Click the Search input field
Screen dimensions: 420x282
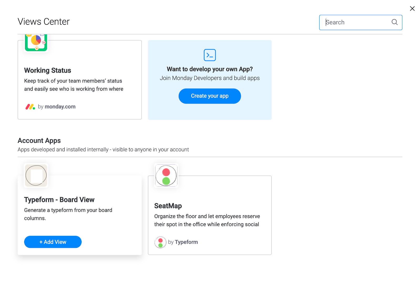point(360,22)
